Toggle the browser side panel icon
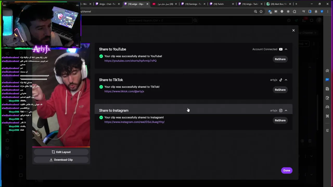Image resolution: width=333 pixels, height=187 pixels. pyautogui.click(x=310, y=11)
